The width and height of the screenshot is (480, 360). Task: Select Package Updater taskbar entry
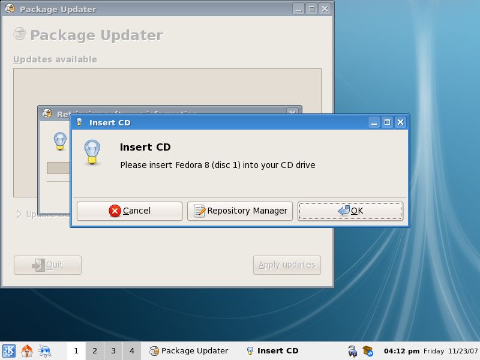coord(189,351)
